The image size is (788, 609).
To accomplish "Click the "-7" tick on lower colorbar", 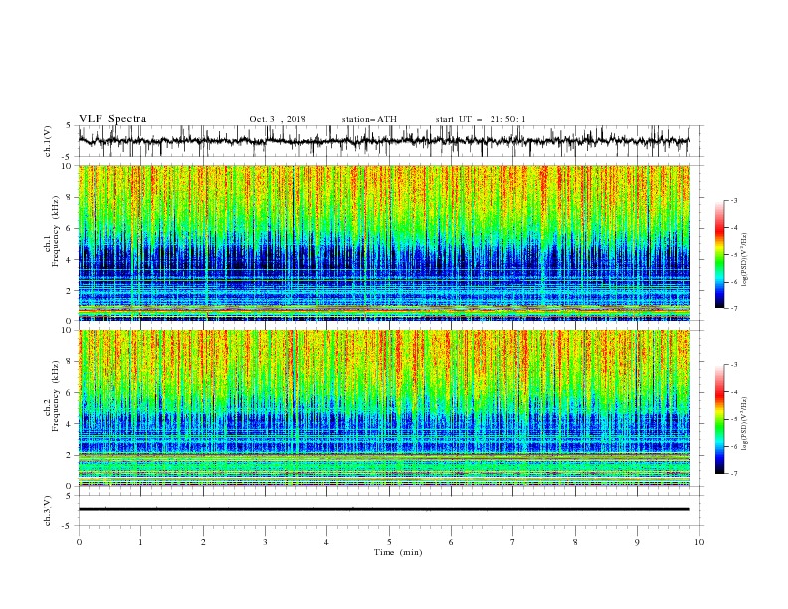I will click(733, 474).
